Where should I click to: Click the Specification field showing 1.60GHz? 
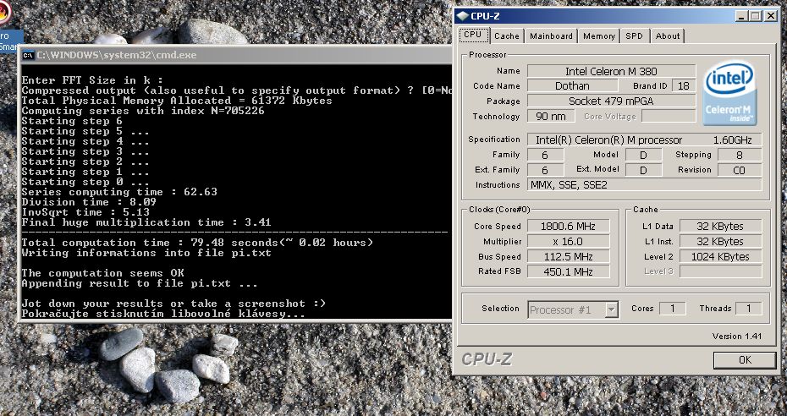pos(645,140)
